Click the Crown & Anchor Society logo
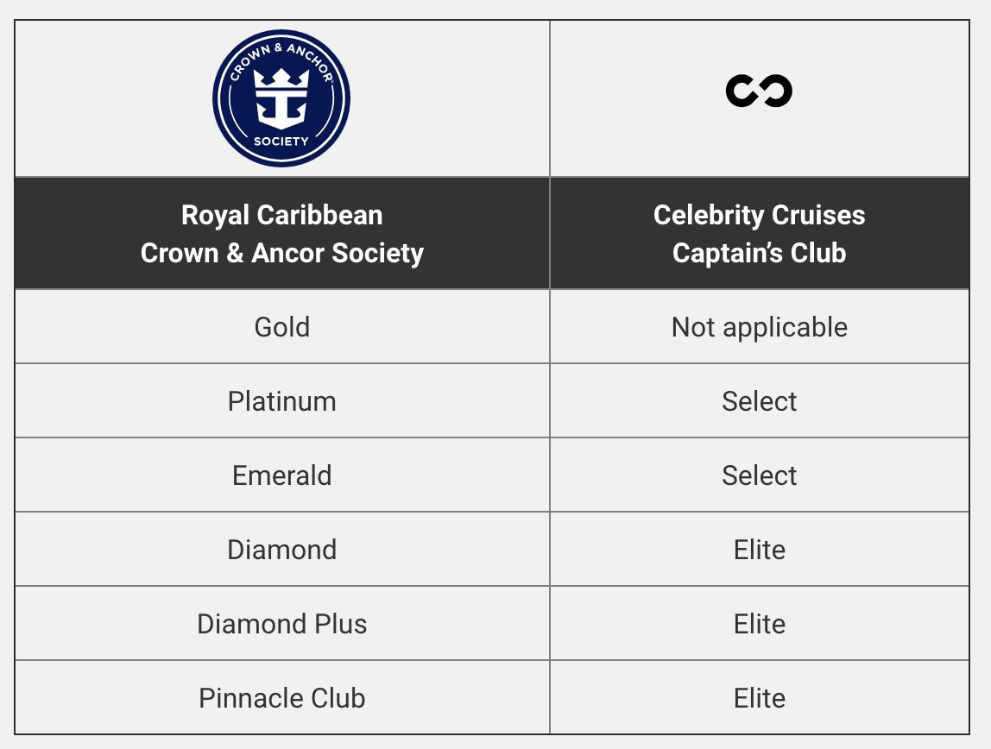Image resolution: width=991 pixels, height=749 pixels. [281, 98]
